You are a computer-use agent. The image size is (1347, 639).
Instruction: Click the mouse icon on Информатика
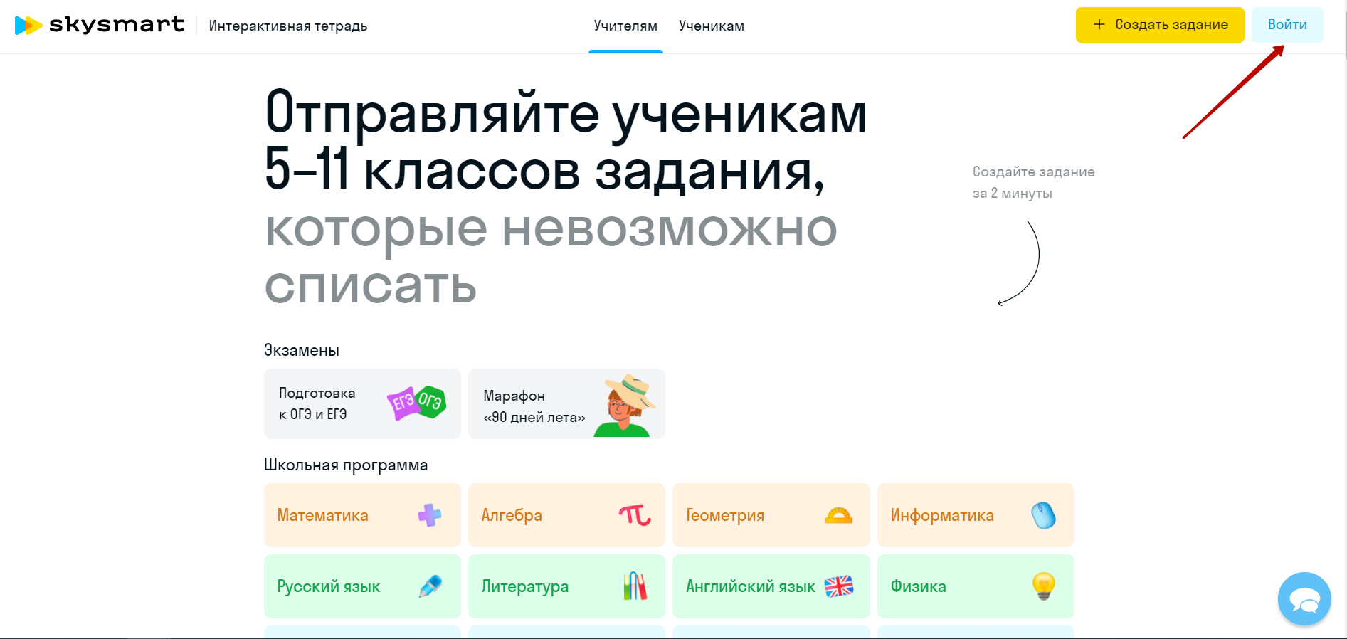(x=1043, y=515)
